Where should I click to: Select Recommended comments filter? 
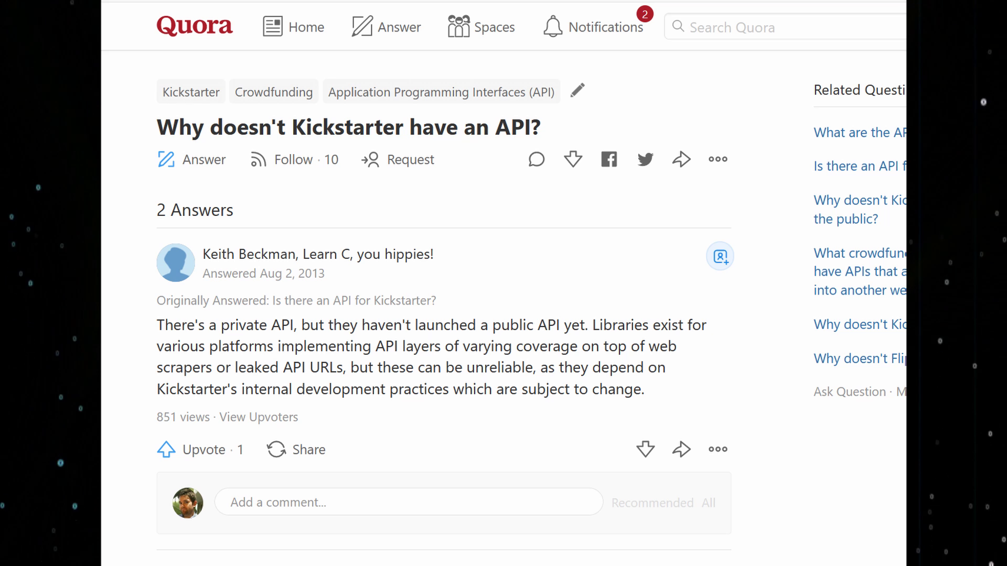pos(652,503)
